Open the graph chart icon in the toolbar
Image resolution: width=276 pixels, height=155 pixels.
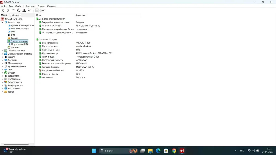30,10
